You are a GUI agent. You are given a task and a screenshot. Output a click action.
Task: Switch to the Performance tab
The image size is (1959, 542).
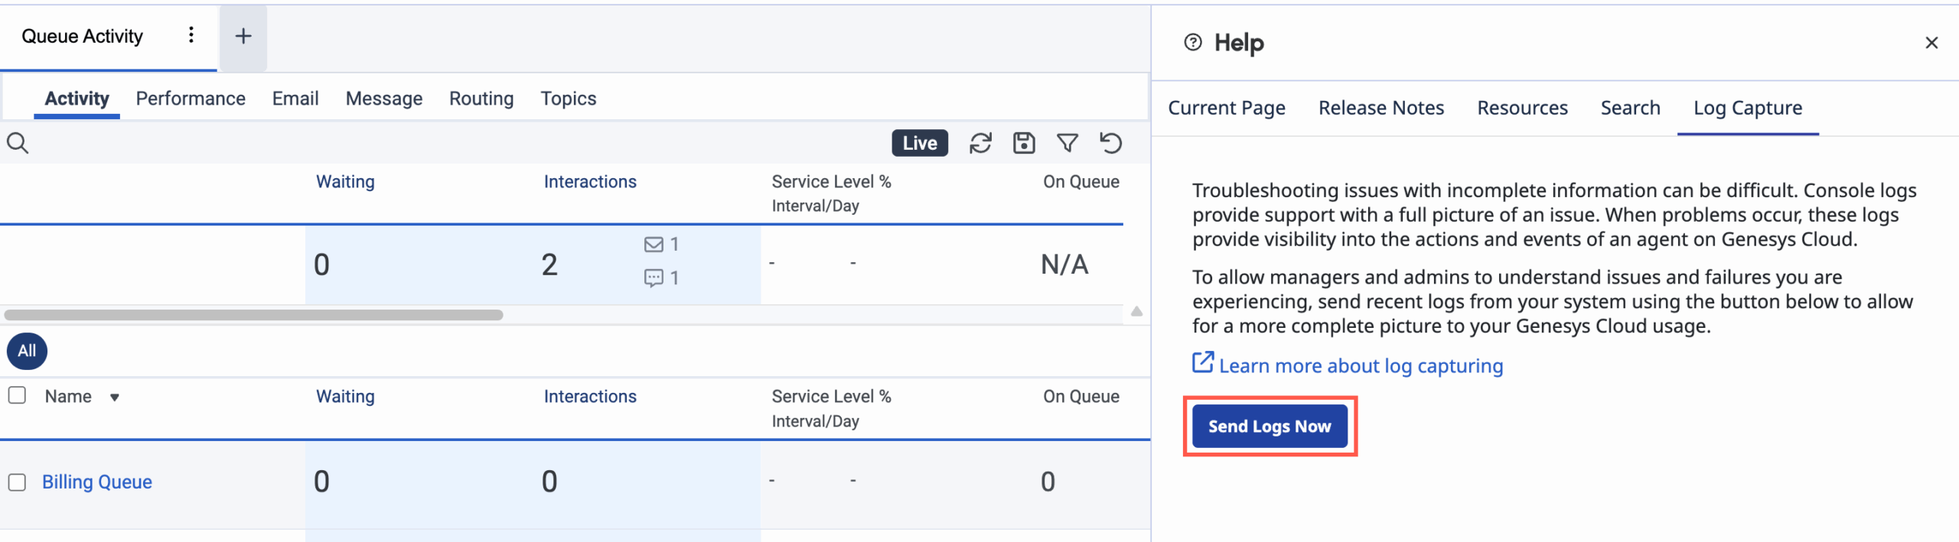coord(191,99)
